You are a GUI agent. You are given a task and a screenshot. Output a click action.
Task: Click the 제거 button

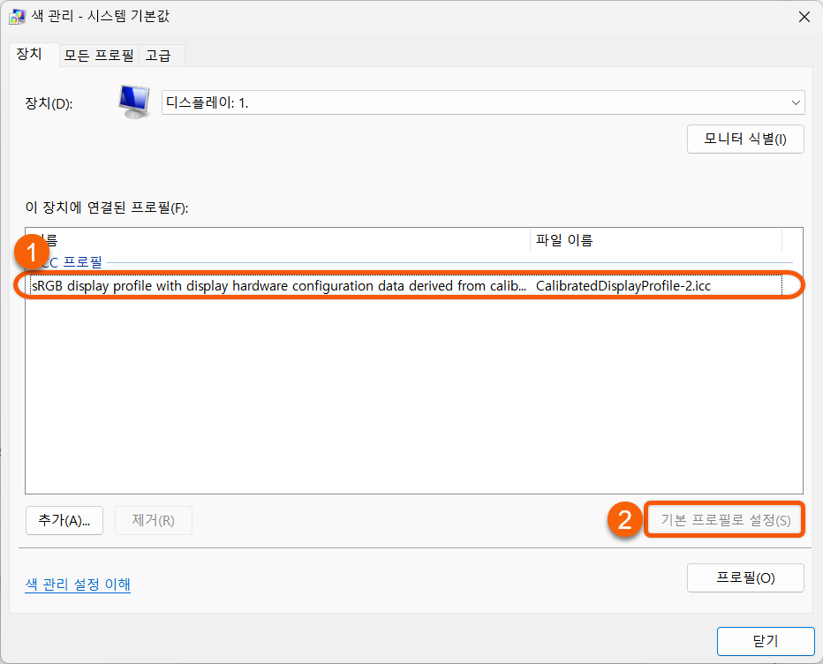[153, 520]
